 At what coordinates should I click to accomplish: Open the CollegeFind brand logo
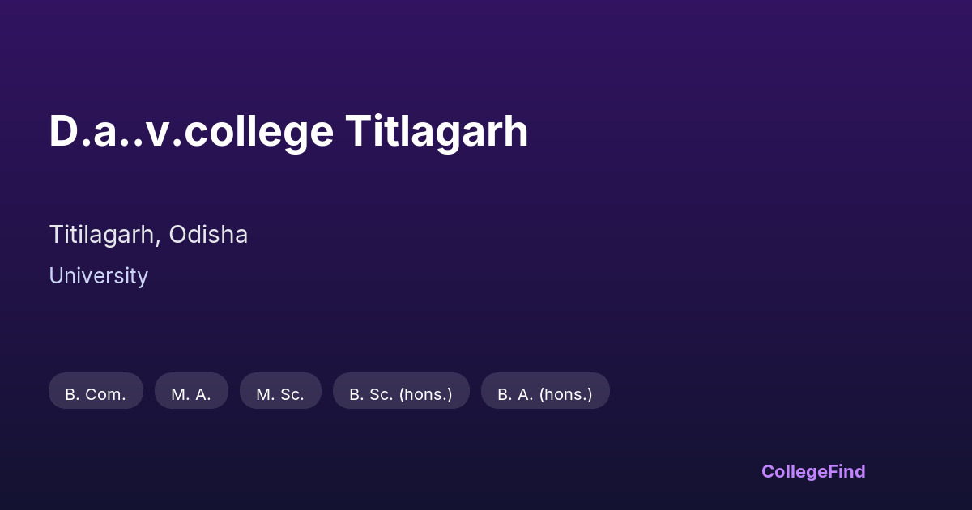813,471
